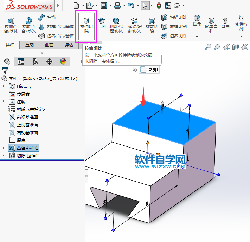Select 简单直孔 simple hole tool

[x=211, y=25]
